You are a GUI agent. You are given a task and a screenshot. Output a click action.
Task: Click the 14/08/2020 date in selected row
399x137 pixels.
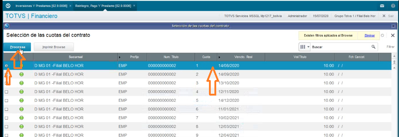[229, 66]
